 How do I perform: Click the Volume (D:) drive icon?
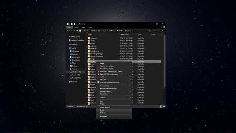coord(70,75)
